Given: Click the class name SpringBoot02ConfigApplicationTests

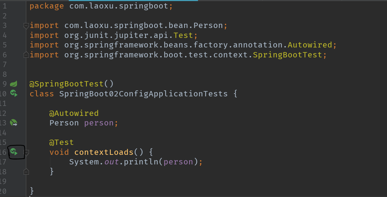Looking at the screenshot, I should pyautogui.click(x=143, y=94).
